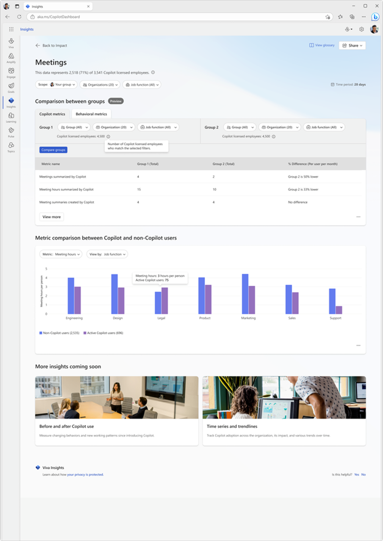The image size is (383, 541).
Task: Select the Insights browser tab
Action: 58,6
